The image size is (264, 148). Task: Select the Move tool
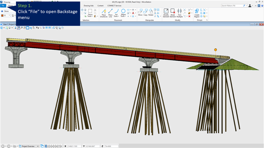point(140,13)
